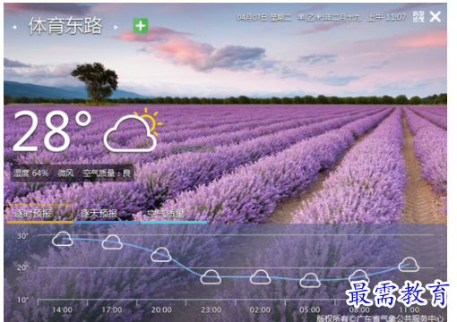Click the 空气质量：良 status text

coord(107,173)
